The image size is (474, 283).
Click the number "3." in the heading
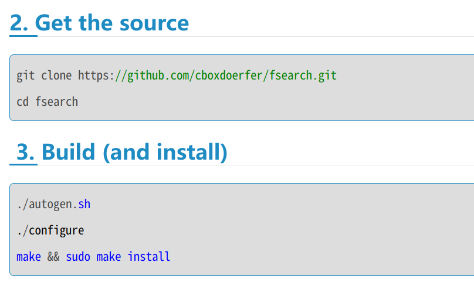(26, 152)
